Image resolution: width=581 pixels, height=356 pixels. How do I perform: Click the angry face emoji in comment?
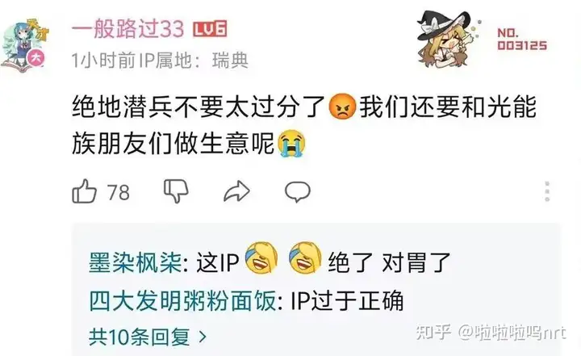[x=342, y=107]
